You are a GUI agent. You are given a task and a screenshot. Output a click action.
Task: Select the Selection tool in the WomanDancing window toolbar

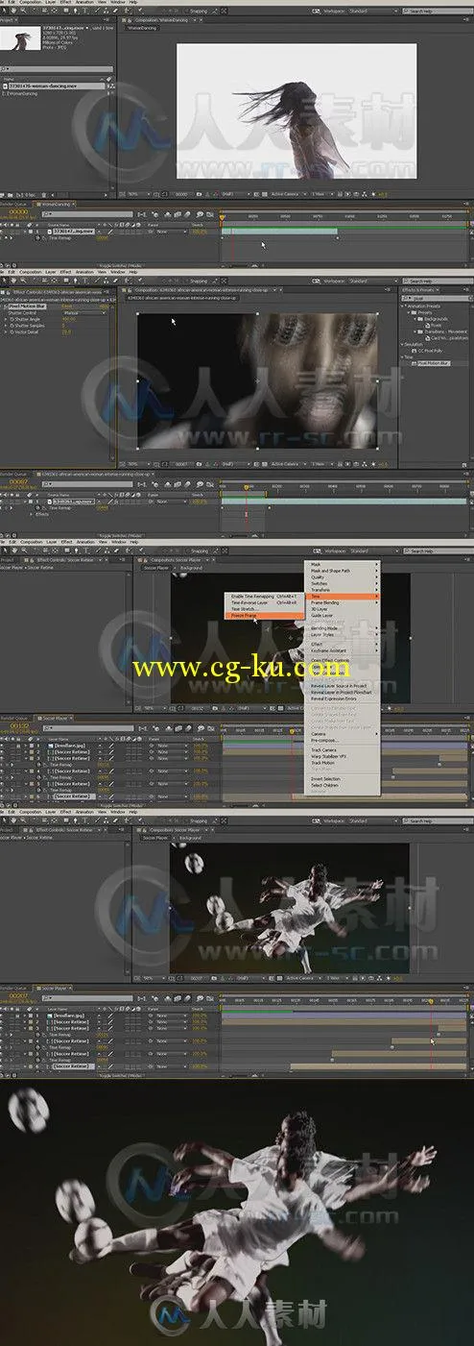click(x=4, y=11)
